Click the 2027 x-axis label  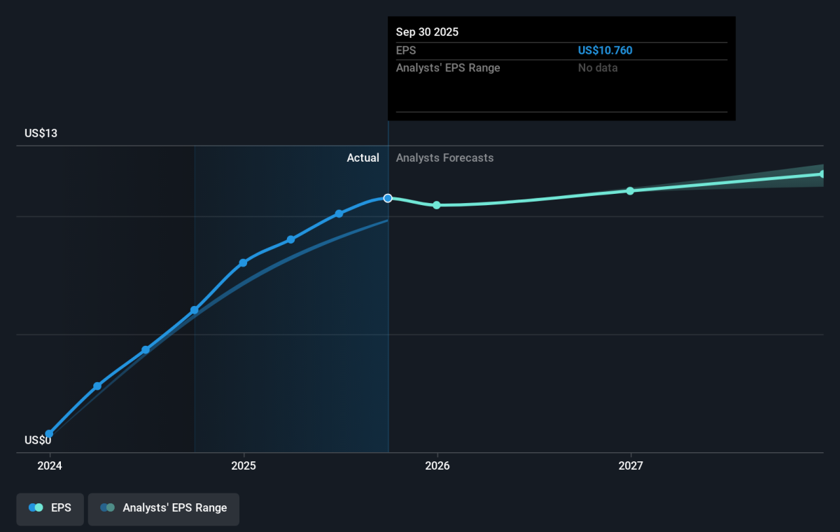[631, 465]
